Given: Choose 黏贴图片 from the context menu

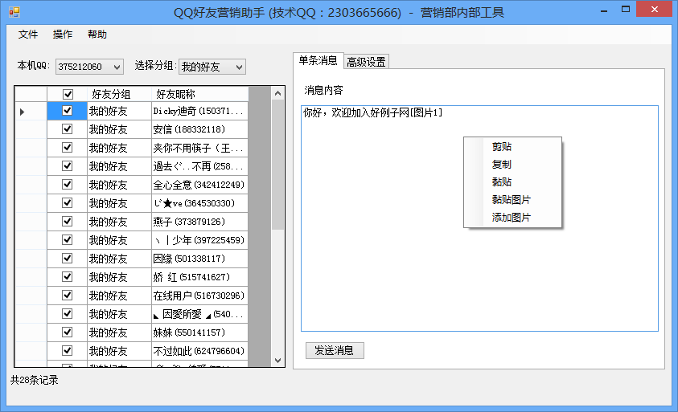Looking at the screenshot, I should (513, 200).
